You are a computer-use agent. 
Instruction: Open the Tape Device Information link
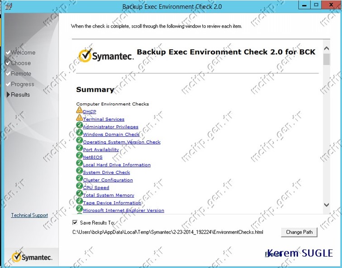(x=112, y=203)
